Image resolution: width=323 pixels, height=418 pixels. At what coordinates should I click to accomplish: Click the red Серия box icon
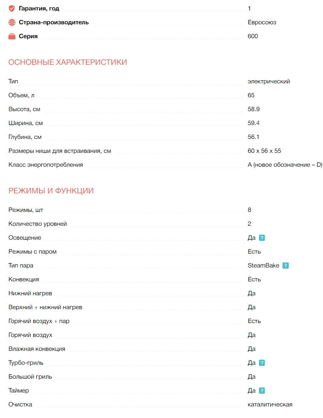coord(12,36)
